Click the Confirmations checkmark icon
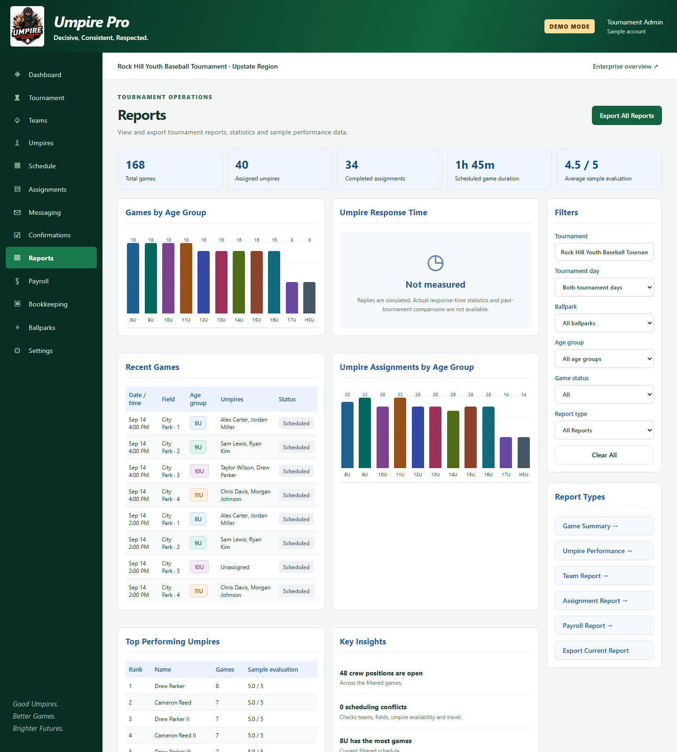The height and width of the screenshot is (752, 677). point(17,235)
